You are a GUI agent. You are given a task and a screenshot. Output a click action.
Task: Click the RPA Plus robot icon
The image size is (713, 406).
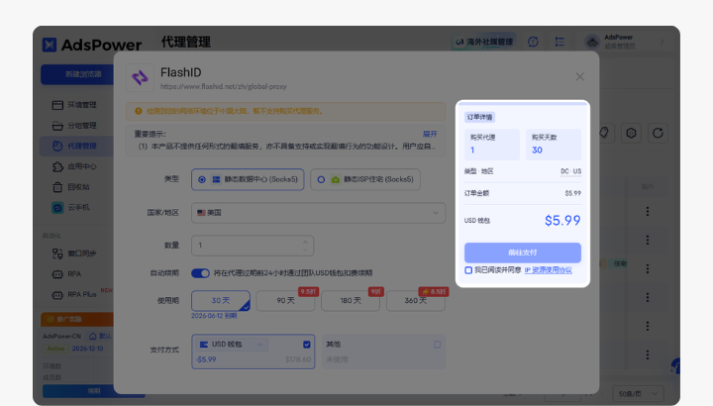click(x=57, y=295)
